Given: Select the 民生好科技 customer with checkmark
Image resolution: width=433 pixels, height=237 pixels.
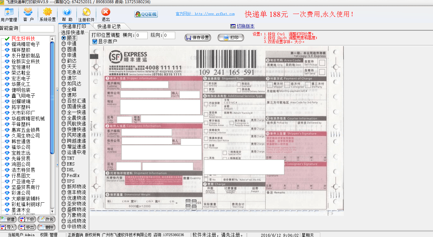Looking at the screenshot, I should 23,38.
